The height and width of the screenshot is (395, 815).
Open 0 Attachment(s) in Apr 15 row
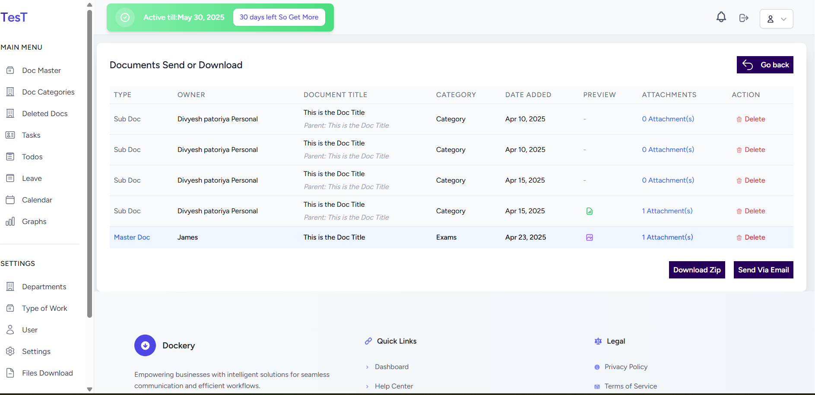point(668,180)
